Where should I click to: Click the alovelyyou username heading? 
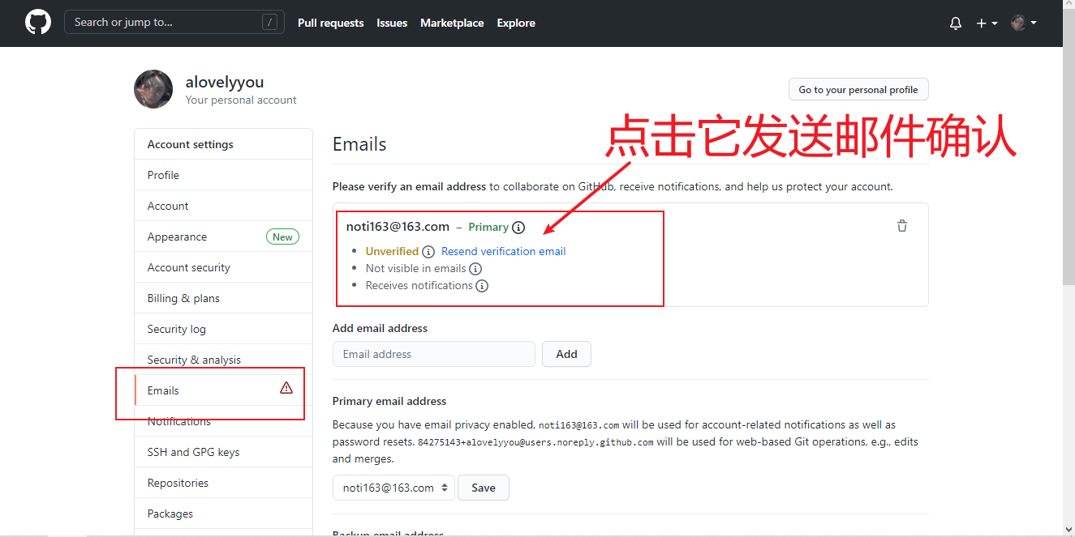click(225, 82)
